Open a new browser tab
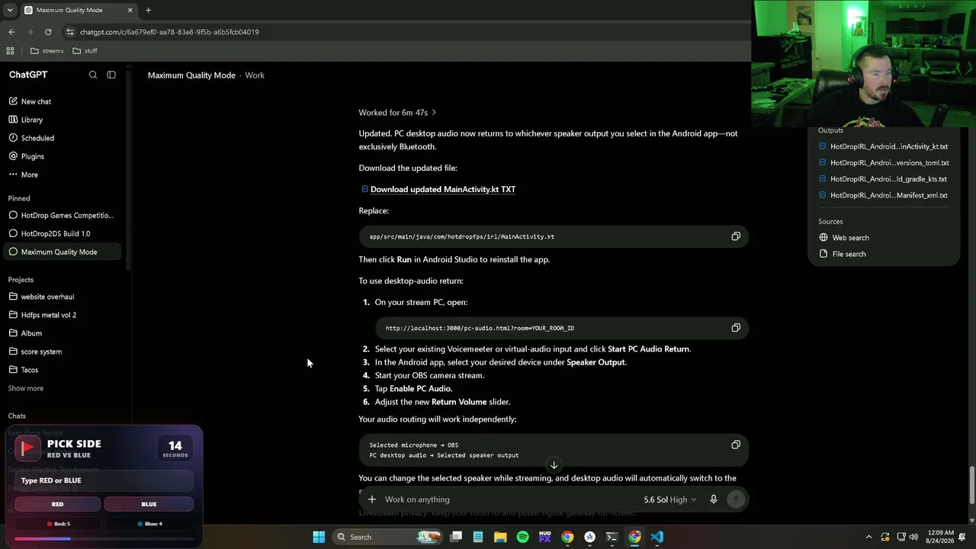Screen dimensions: 976x549 [148, 11]
